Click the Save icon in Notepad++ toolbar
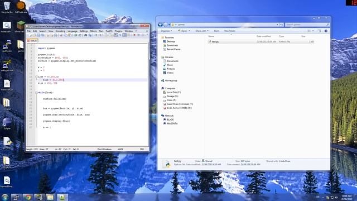 click(38, 35)
